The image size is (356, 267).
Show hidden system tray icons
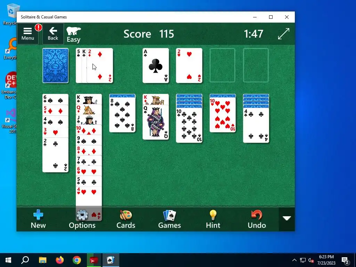tap(294, 260)
